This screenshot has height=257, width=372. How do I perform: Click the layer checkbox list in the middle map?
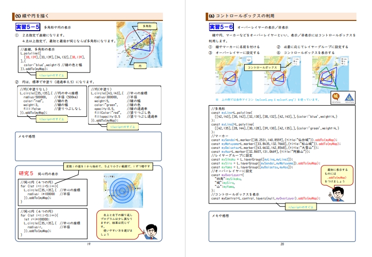(296, 61)
